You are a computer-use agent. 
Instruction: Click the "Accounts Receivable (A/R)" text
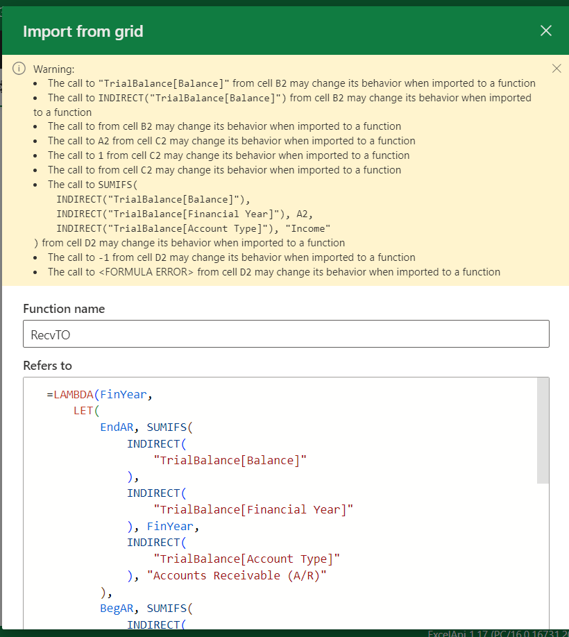237,576
